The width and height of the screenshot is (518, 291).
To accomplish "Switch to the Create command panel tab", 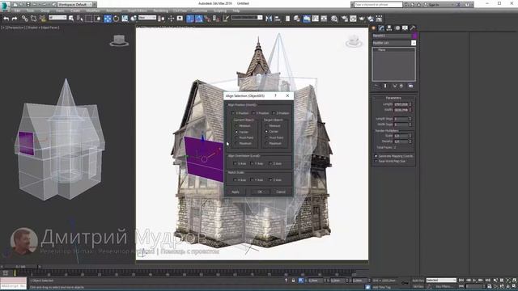I will click(x=374, y=28).
